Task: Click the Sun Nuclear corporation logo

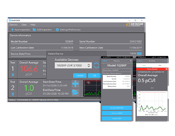Action: click(x=135, y=24)
